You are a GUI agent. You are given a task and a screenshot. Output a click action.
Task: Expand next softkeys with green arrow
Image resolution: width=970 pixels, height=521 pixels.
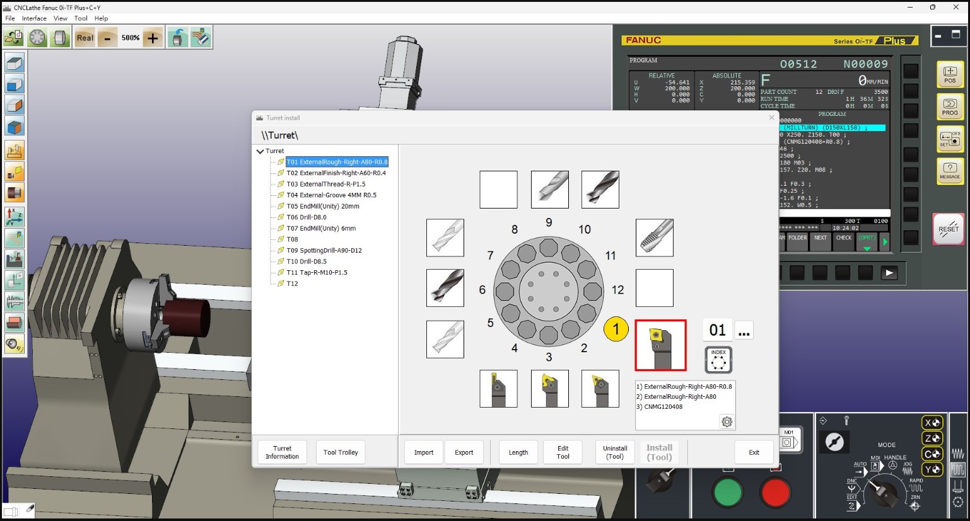(885, 241)
